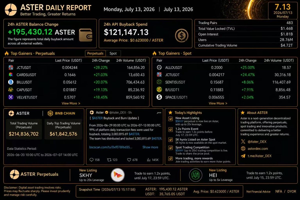300x200 pixels.
Task: Click the Total Value Locked $1.46B value
Action: pyautogui.click(x=287, y=28)
